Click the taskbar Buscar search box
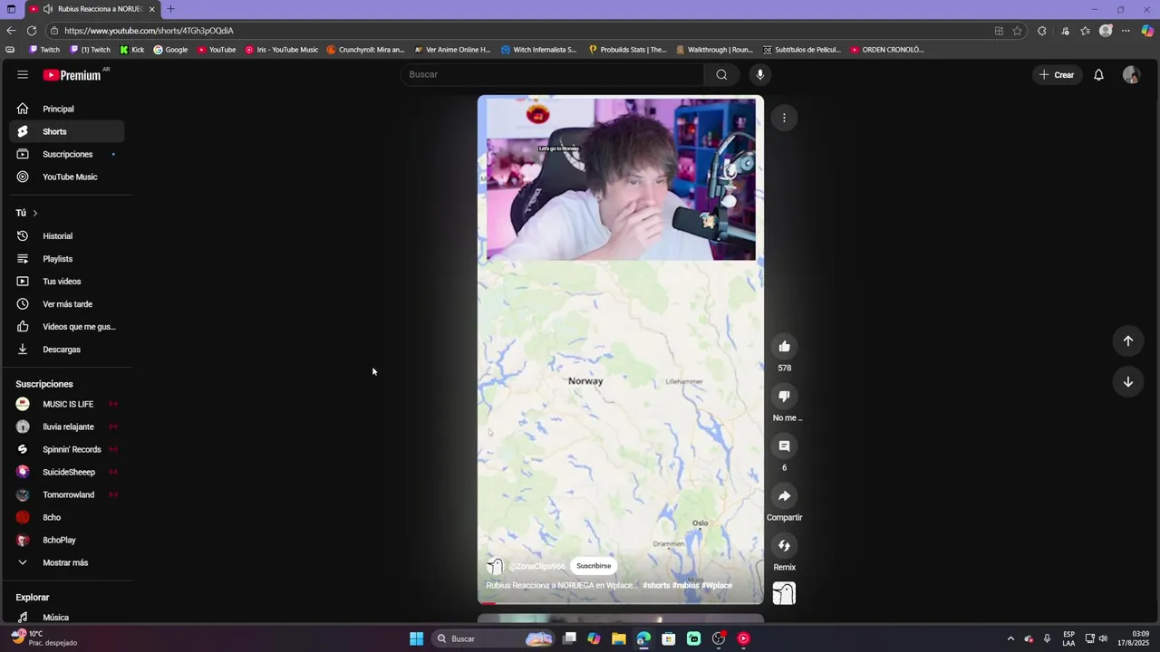Image resolution: width=1160 pixels, height=652 pixels. 494,638
